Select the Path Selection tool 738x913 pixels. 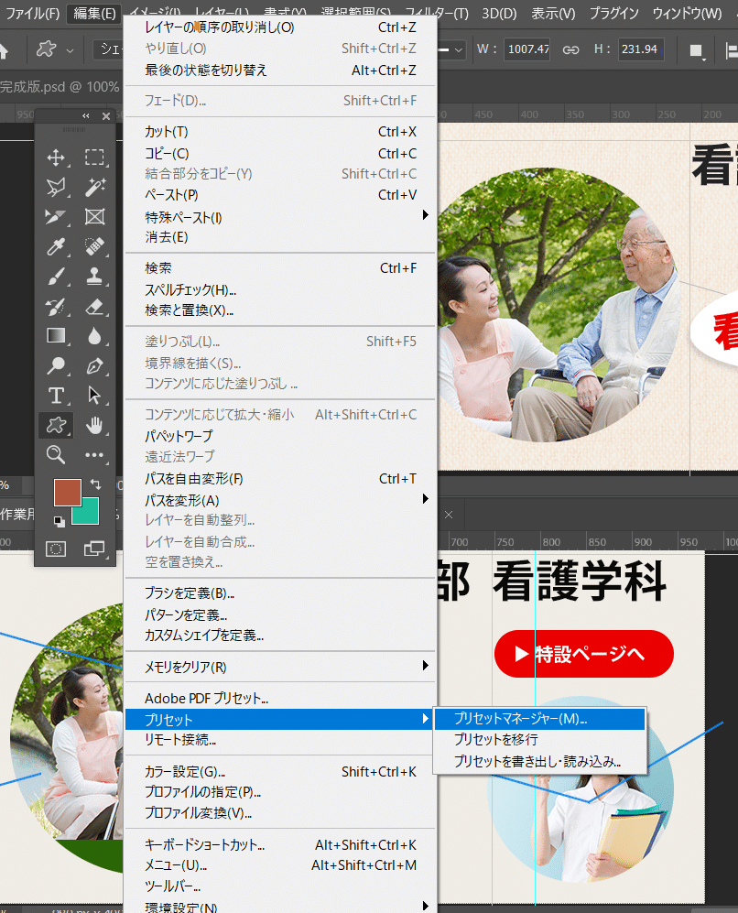point(94,396)
